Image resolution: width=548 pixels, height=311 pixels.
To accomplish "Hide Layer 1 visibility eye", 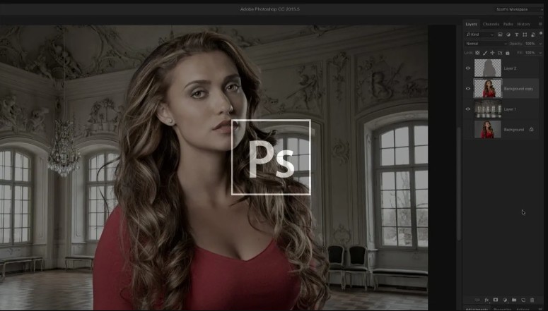I will pyautogui.click(x=468, y=109).
